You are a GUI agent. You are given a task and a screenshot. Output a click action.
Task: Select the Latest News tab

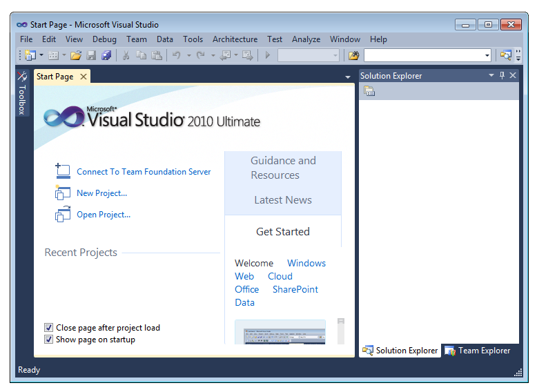point(283,200)
